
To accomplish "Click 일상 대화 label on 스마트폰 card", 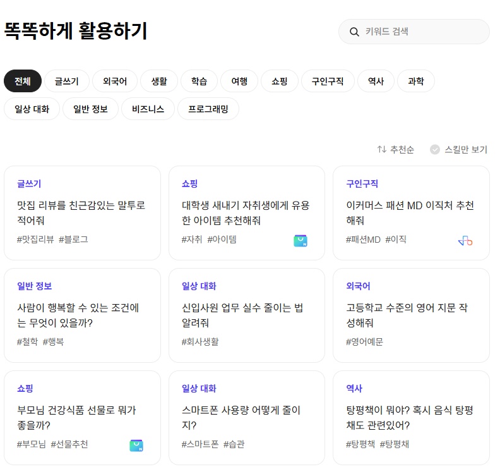I will point(199,389).
